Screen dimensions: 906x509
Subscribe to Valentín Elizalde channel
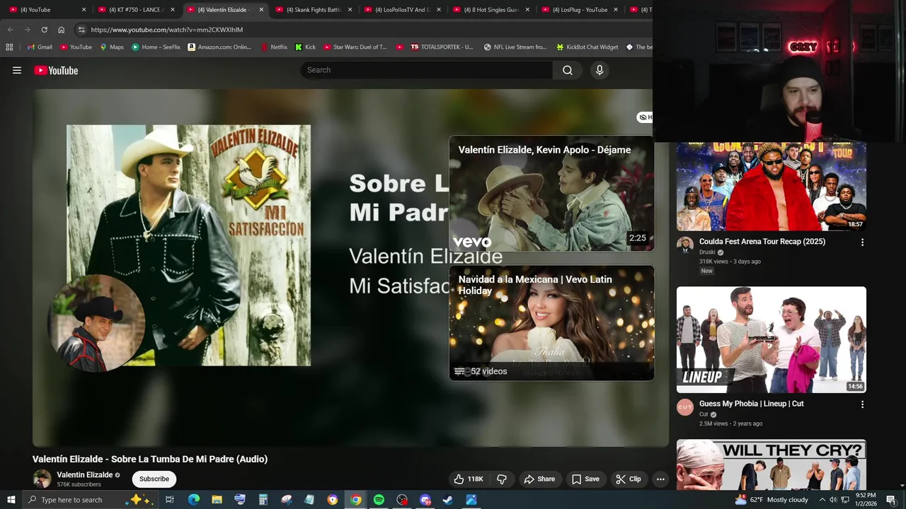[154, 479]
